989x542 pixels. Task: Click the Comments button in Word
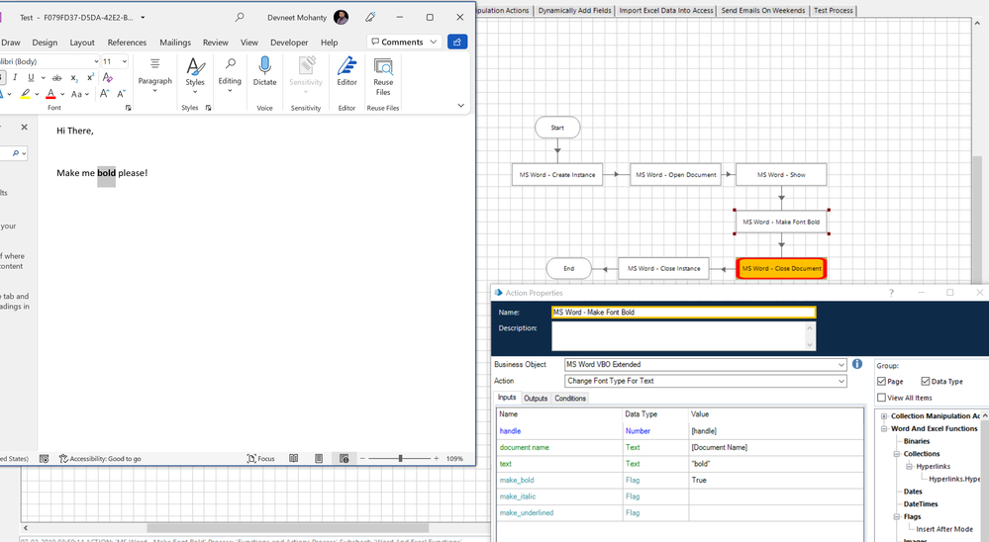(404, 42)
